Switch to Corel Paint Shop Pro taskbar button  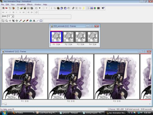click(x=47, y=113)
